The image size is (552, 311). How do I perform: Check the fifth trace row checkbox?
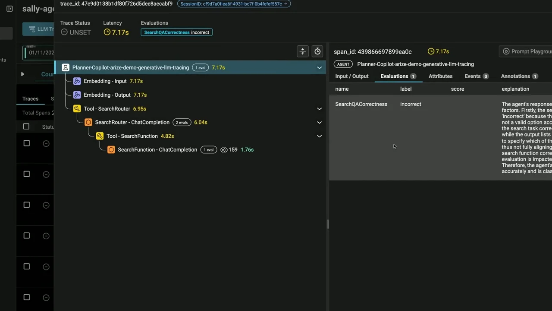pyautogui.click(x=26, y=267)
